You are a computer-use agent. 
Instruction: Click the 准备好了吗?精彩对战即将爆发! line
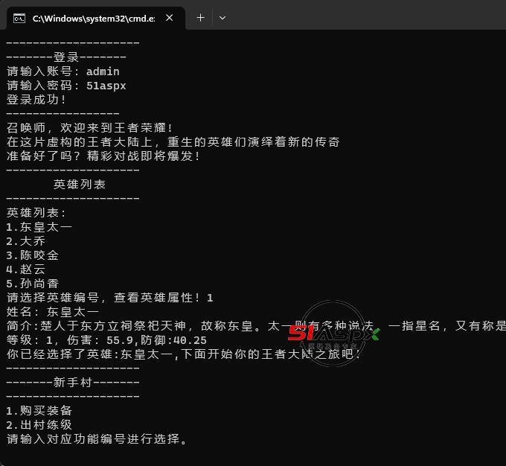(103, 156)
